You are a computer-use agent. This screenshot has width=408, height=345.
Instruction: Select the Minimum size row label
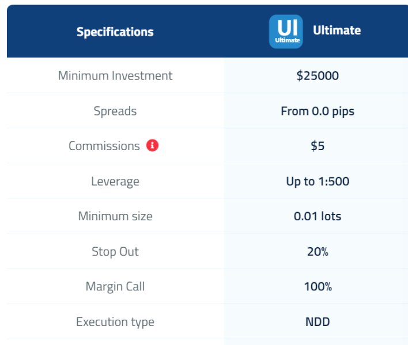(x=115, y=217)
